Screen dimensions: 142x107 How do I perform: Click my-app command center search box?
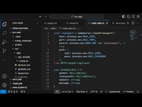(76, 17)
